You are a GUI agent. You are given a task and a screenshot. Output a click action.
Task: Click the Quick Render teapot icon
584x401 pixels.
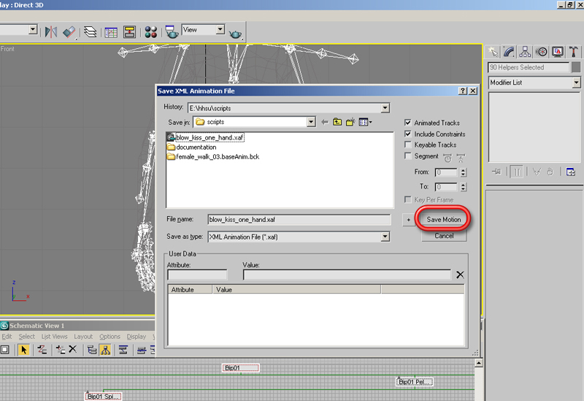[x=236, y=34]
